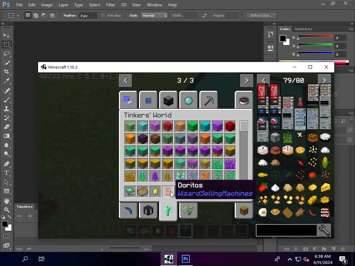Select the Spot Healing Brush tool
Viewport: 355px width, 266px height.
(x=7, y=91)
